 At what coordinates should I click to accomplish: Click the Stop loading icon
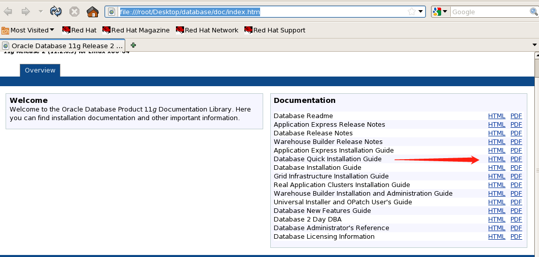[x=74, y=12]
